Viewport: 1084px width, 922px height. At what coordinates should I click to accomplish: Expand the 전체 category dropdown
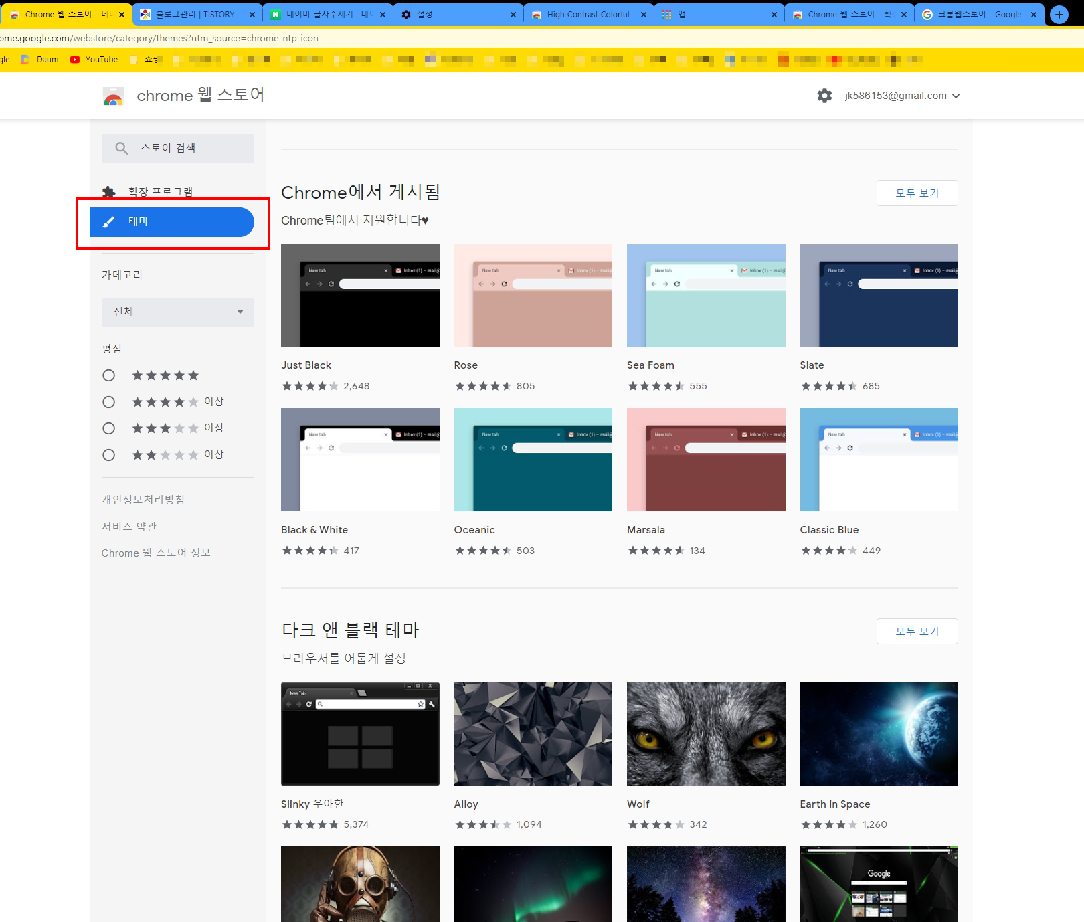tap(178, 312)
